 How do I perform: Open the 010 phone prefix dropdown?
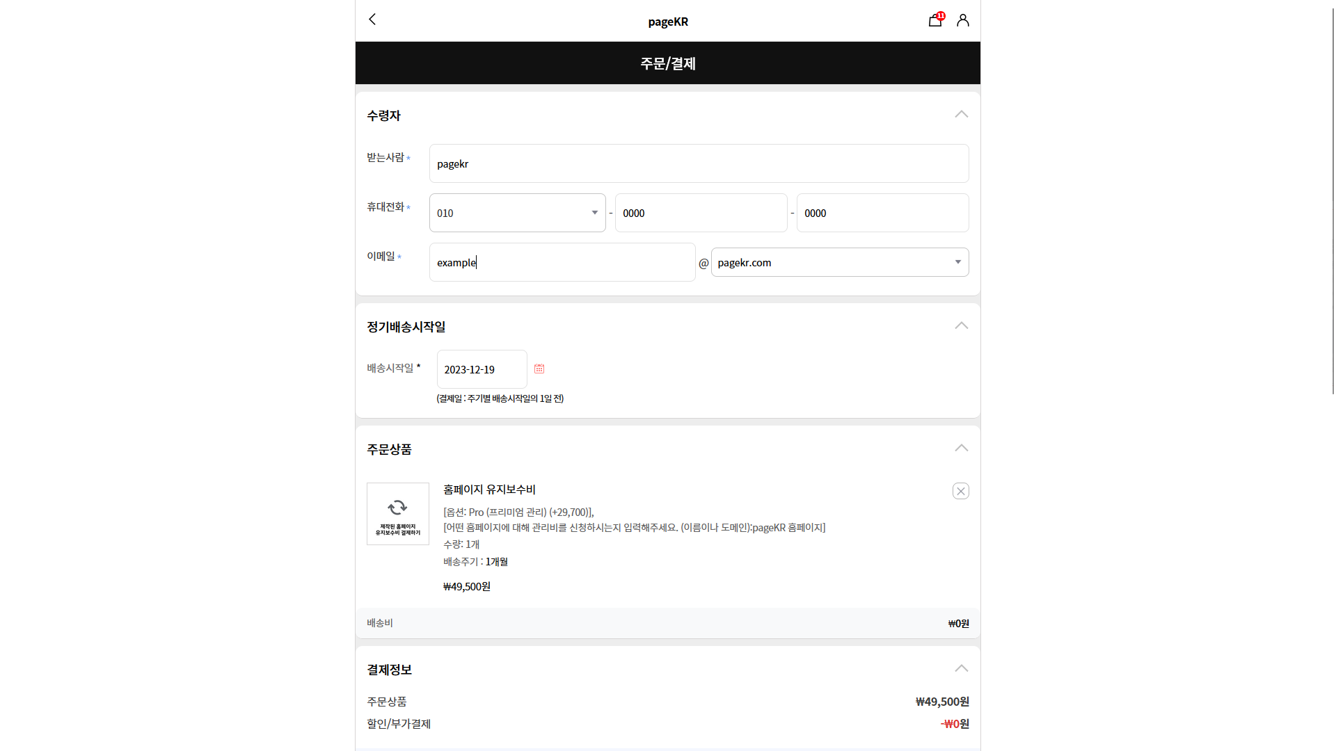pyautogui.click(x=517, y=213)
